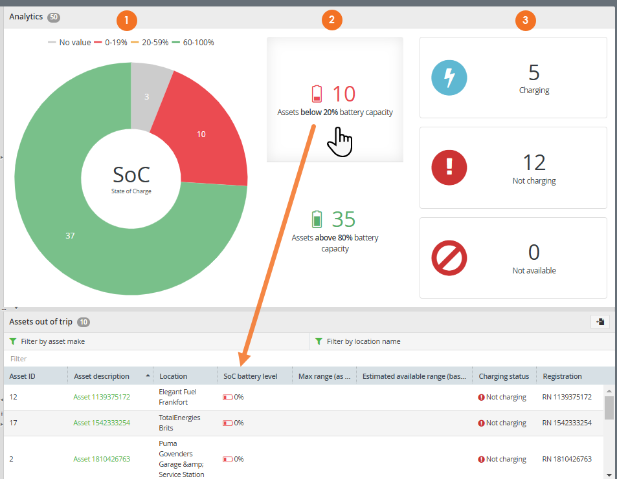617x479 pixels.
Task: Toggle the 60-100% legend entry
Action: coord(193,43)
